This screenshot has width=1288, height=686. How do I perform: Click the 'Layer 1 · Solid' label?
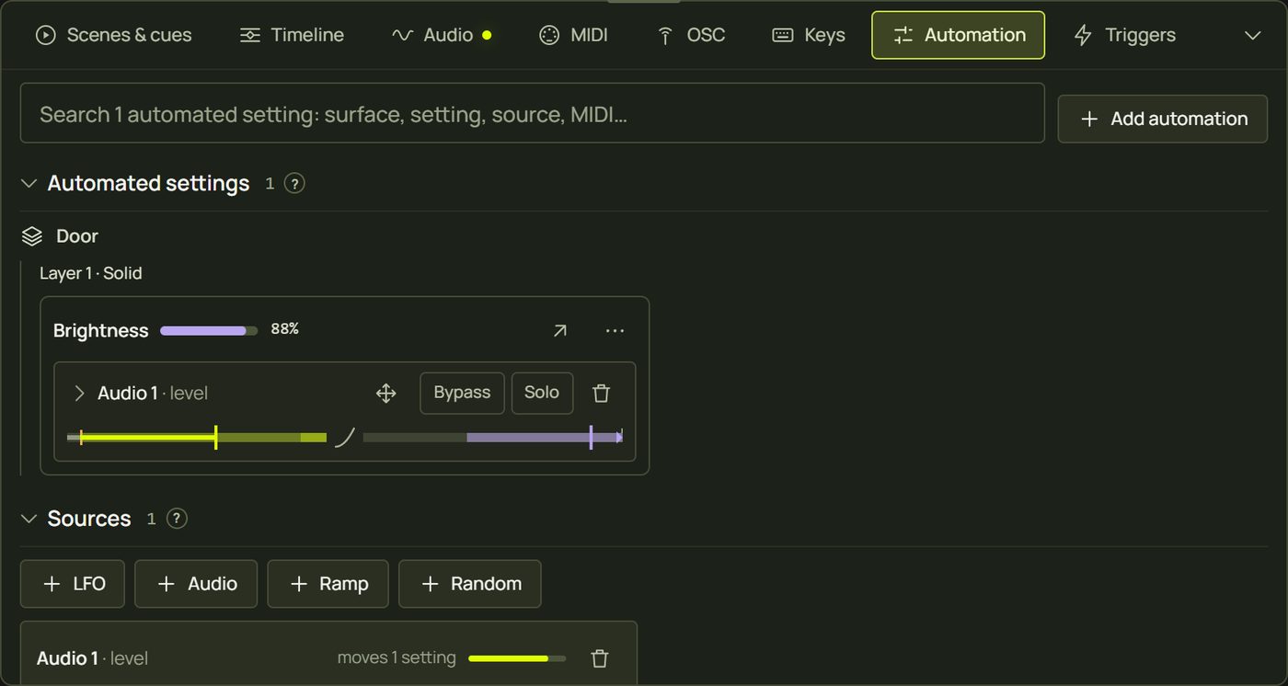pos(91,273)
